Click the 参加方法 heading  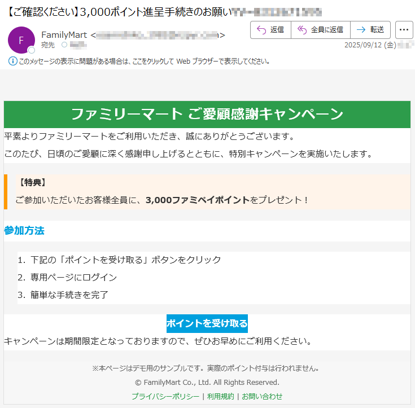click(24, 230)
